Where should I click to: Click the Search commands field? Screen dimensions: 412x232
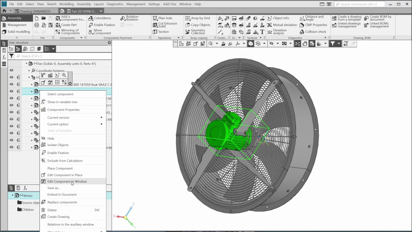click(x=369, y=4)
